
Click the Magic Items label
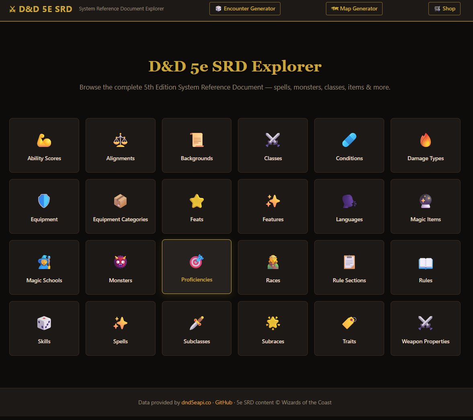425,219
